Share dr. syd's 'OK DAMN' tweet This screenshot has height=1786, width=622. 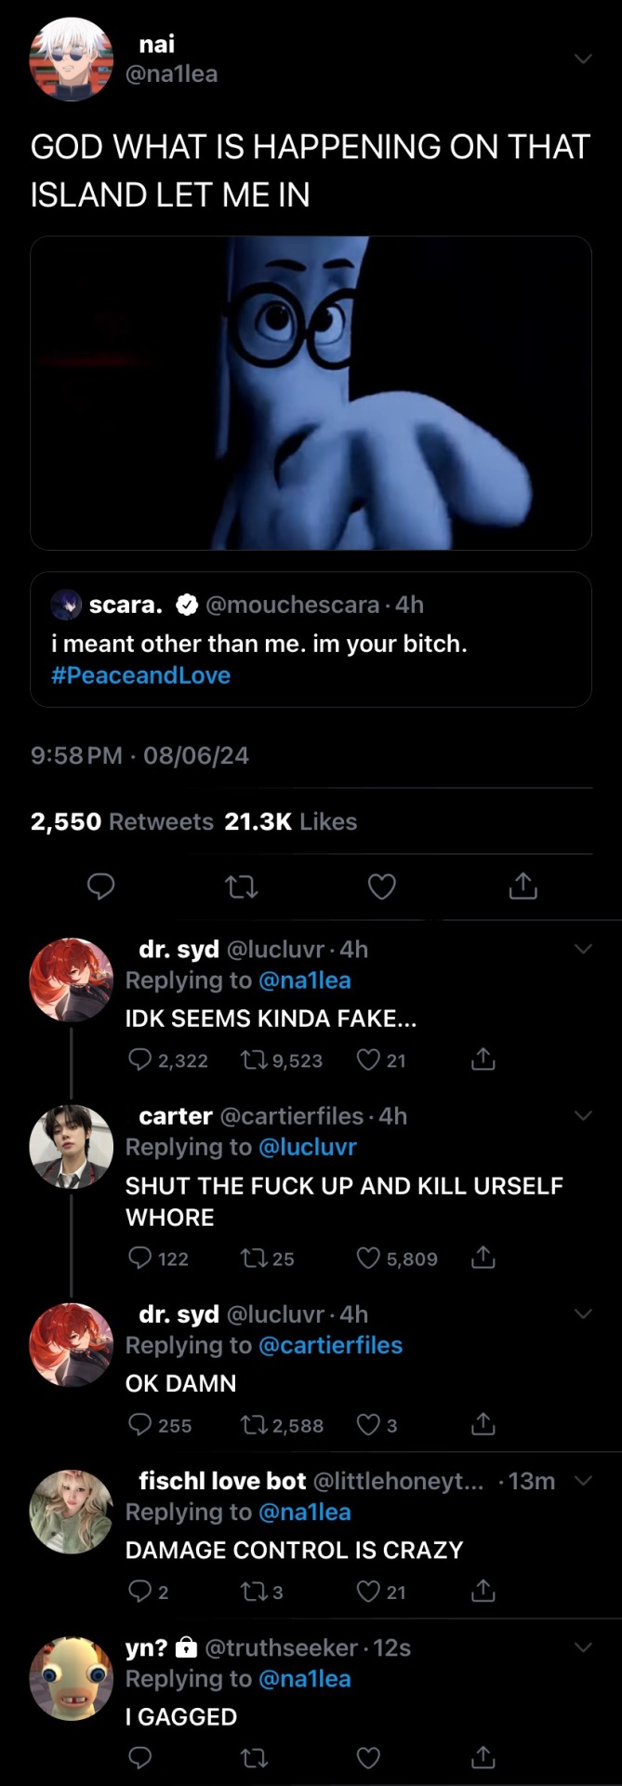coord(483,1425)
